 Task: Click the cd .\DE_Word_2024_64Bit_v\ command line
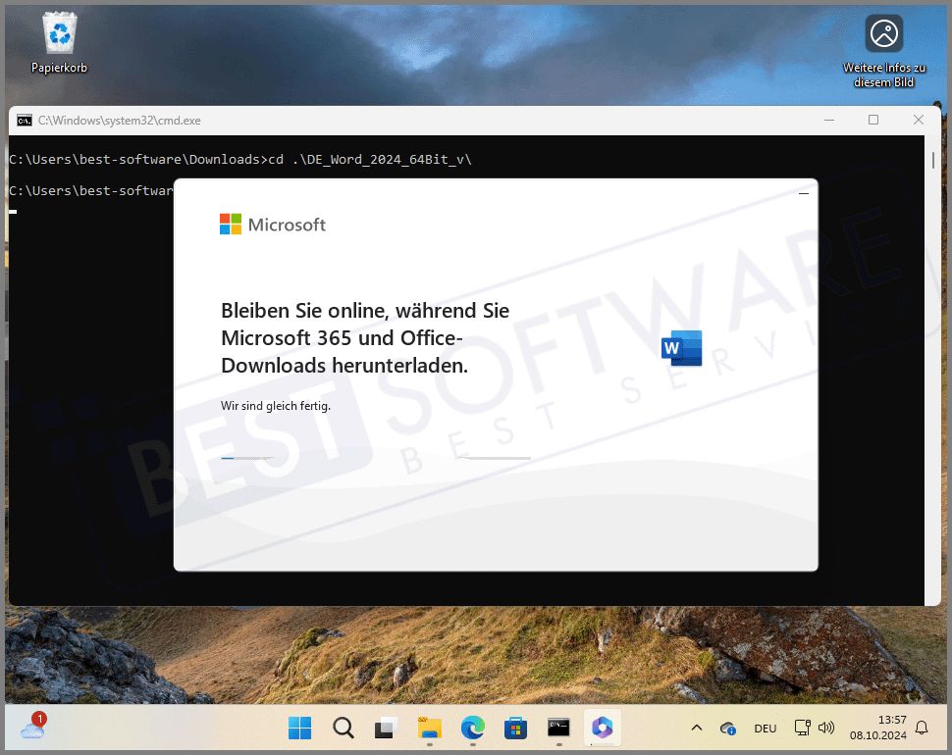pos(240,160)
